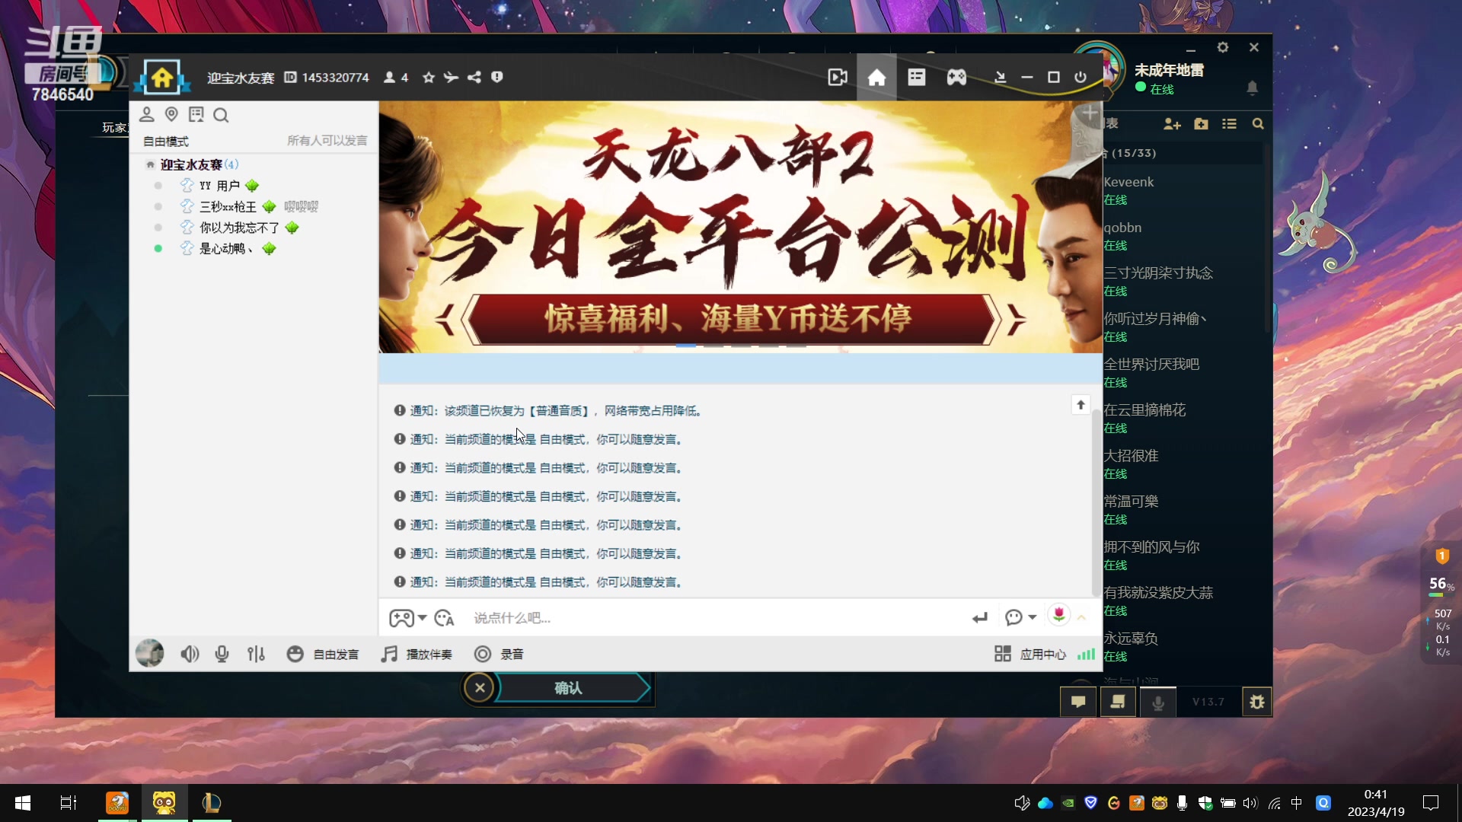Expand the gift panel with up chevron
This screenshot has width=1462, height=822.
click(1081, 618)
